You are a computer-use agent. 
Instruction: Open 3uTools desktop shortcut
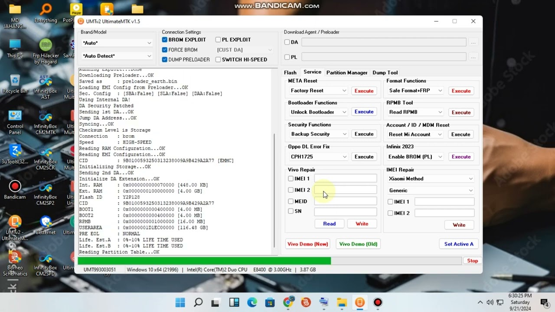coord(15,154)
